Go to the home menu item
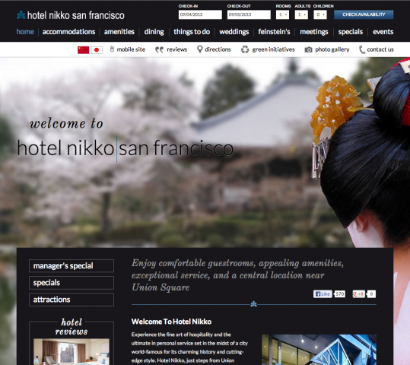 tap(25, 32)
